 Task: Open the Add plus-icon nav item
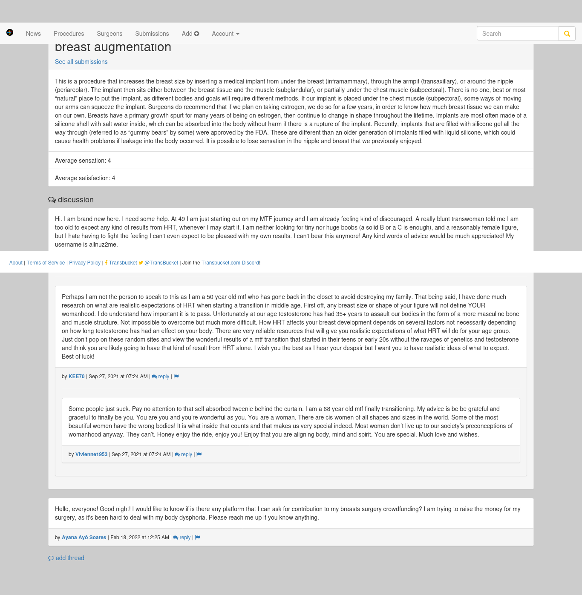click(x=190, y=34)
